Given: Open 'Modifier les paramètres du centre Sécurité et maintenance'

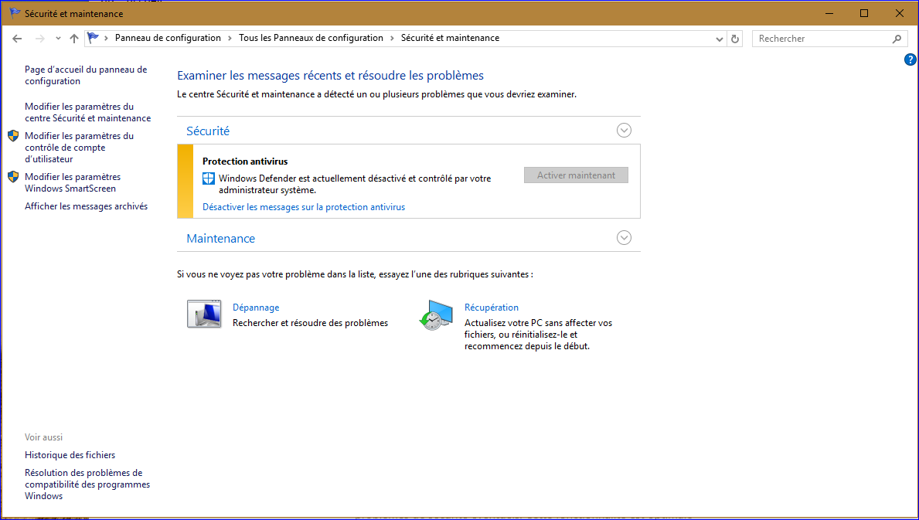Looking at the screenshot, I should (88, 113).
